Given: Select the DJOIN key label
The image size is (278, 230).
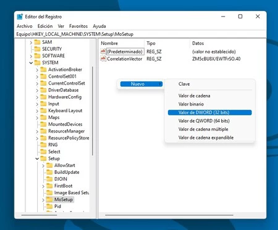Looking at the screenshot, I should click(61, 179).
